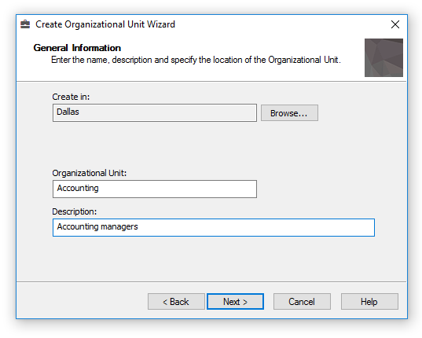Open the Browse dialog for Create in

(x=289, y=113)
